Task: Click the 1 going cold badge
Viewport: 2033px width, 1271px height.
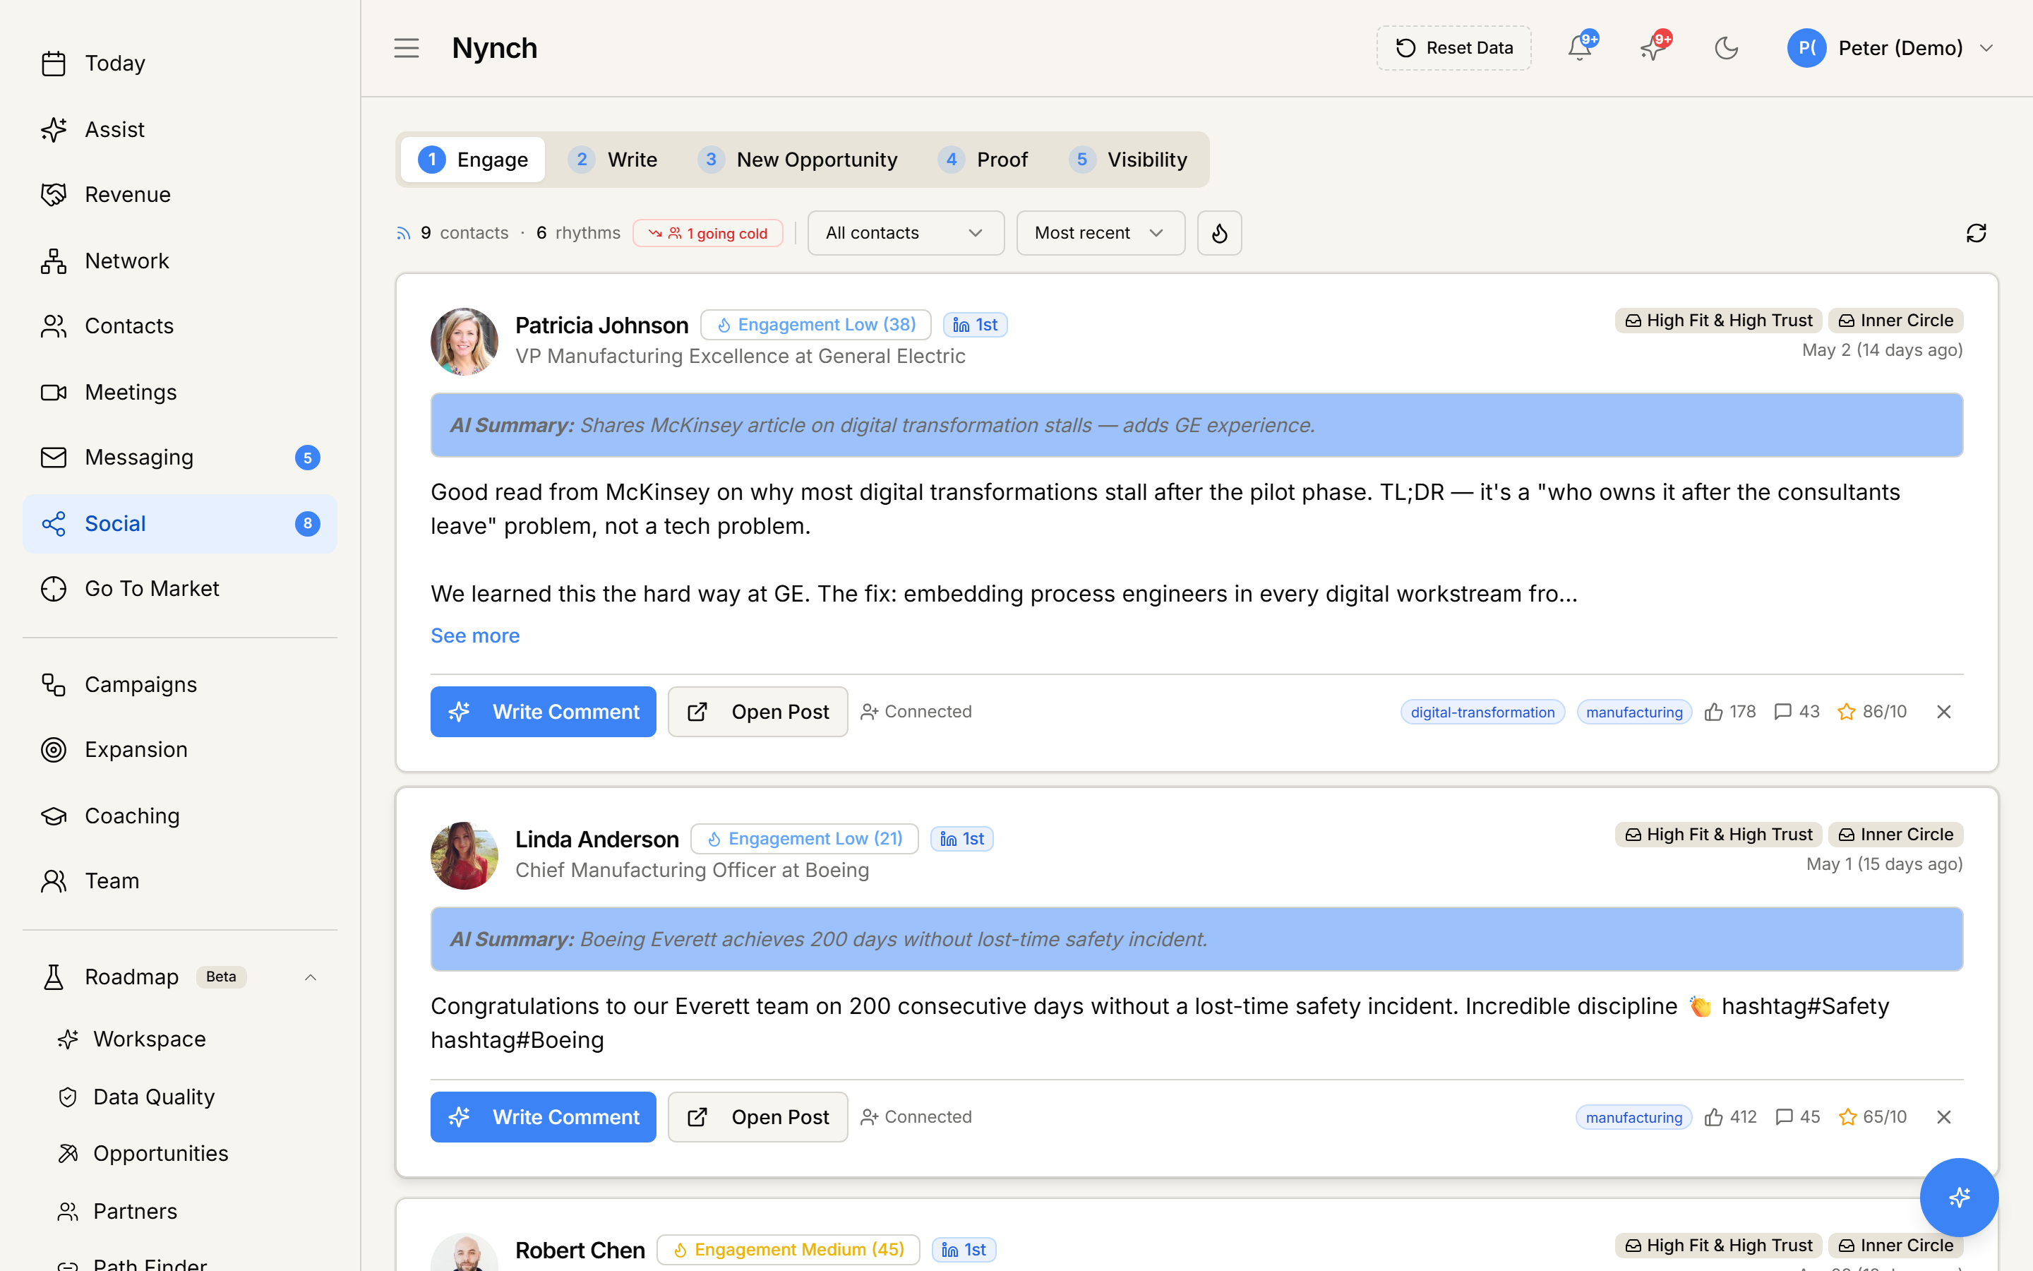Action: [x=707, y=233]
